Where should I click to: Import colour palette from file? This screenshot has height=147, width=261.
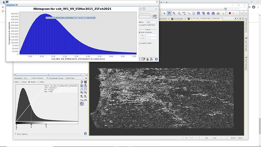[82, 86]
